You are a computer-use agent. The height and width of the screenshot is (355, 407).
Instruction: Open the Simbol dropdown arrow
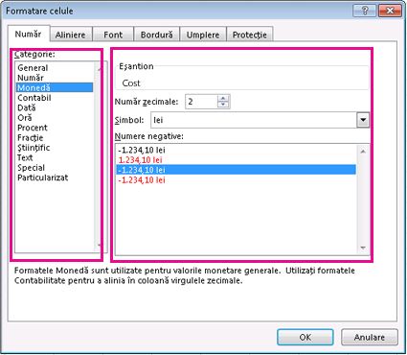[363, 120]
